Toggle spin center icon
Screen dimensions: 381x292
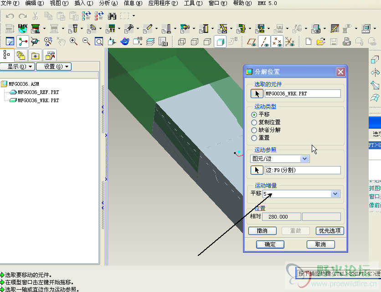tap(23, 42)
